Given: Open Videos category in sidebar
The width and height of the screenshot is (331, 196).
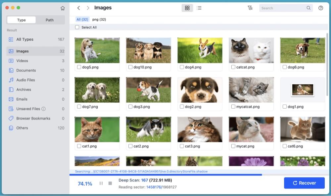Looking at the screenshot, I should coord(22,61).
